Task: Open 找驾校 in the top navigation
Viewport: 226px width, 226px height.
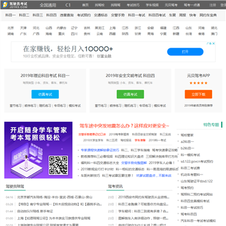Action: click(99, 5)
